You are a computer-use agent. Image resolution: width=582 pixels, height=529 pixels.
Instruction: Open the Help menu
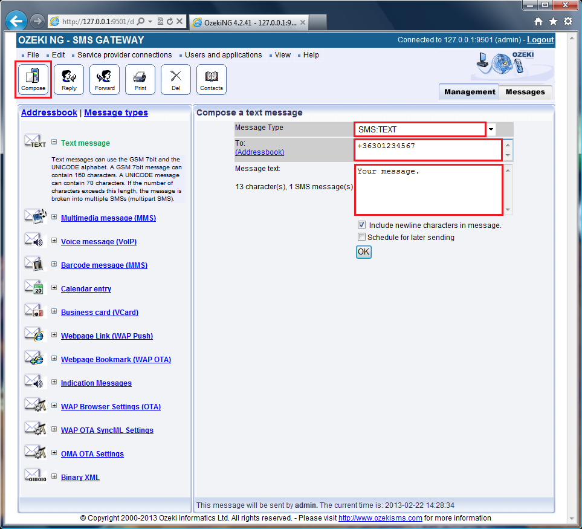pyautogui.click(x=311, y=55)
